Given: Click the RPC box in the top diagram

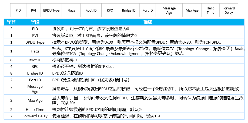Looking at the screenshot, I should (110, 10).
